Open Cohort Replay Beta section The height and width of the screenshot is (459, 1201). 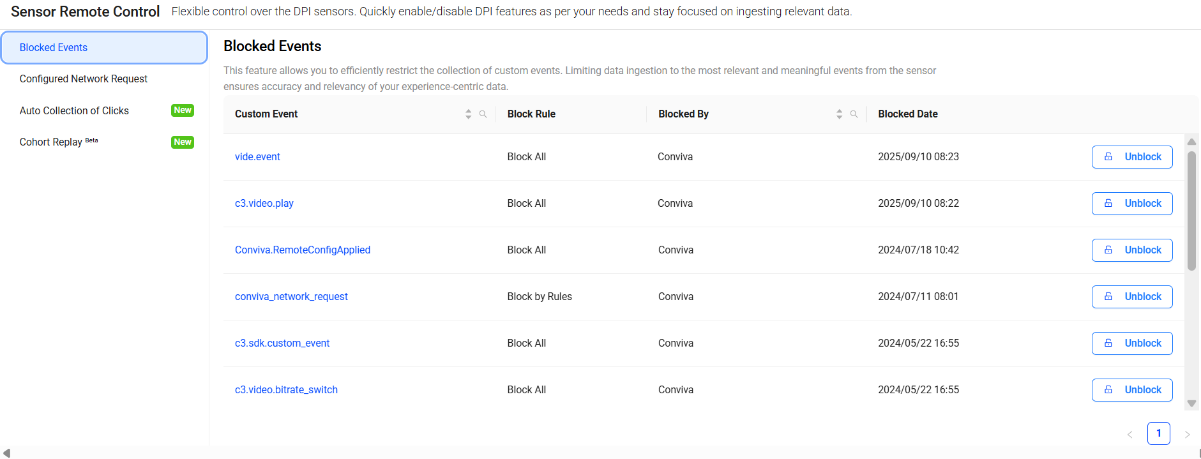[x=51, y=142]
